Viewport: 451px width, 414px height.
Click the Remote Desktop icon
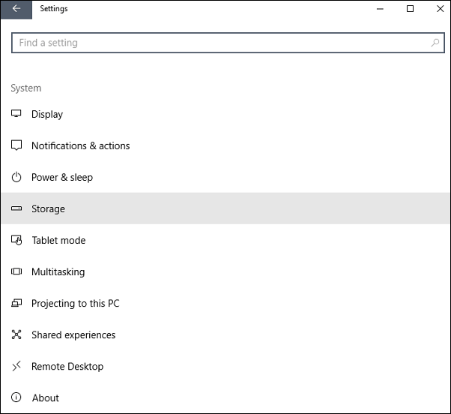[x=16, y=367]
